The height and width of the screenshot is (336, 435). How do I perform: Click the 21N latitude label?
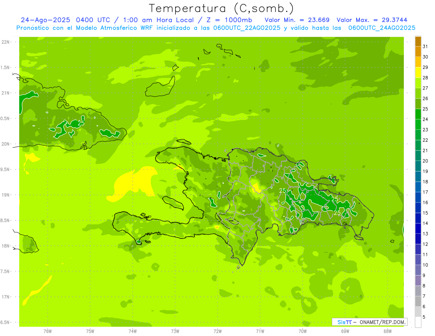(6, 93)
